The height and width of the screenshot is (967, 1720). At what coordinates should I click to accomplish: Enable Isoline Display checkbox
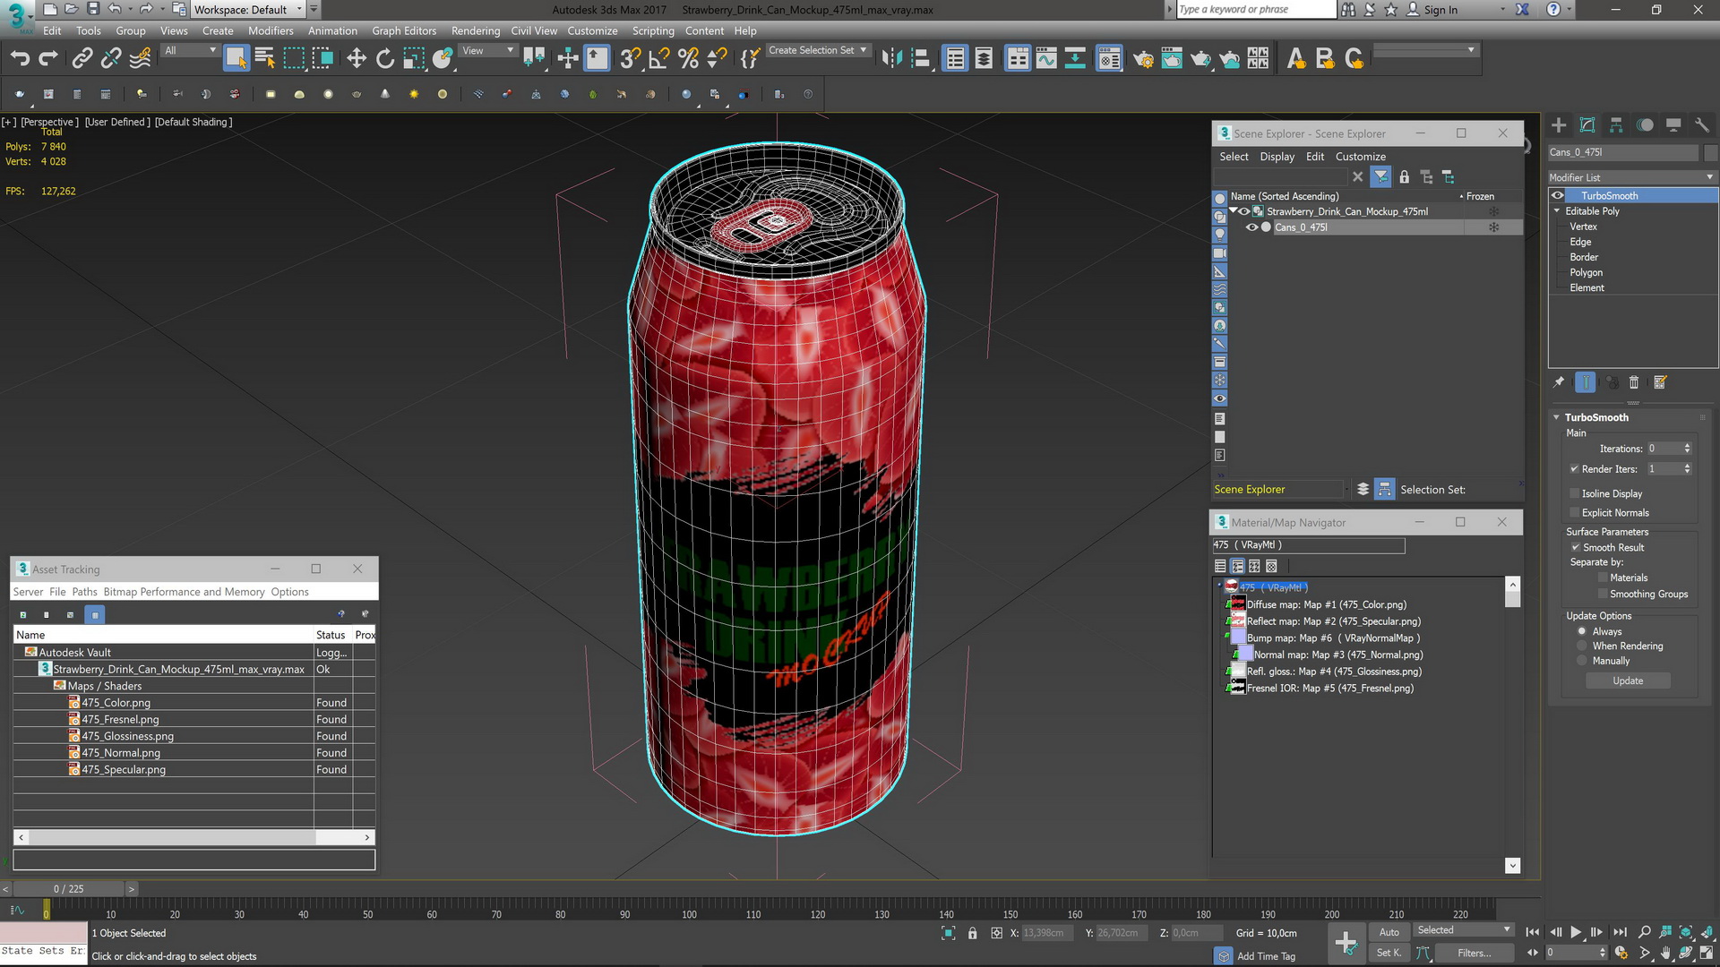point(1574,493)
